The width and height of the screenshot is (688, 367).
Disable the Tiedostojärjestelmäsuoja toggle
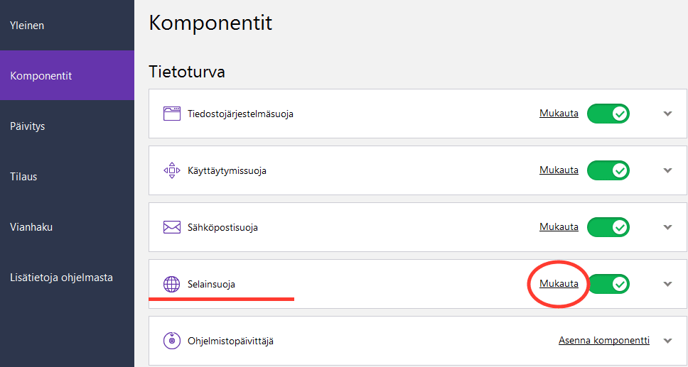tap(608, 114)
